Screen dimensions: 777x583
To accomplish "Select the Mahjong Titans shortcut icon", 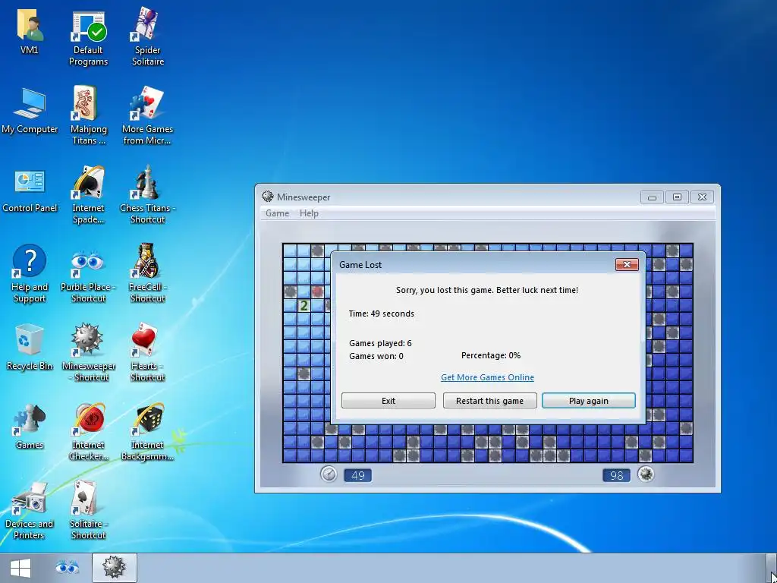I will click(88, 116).
